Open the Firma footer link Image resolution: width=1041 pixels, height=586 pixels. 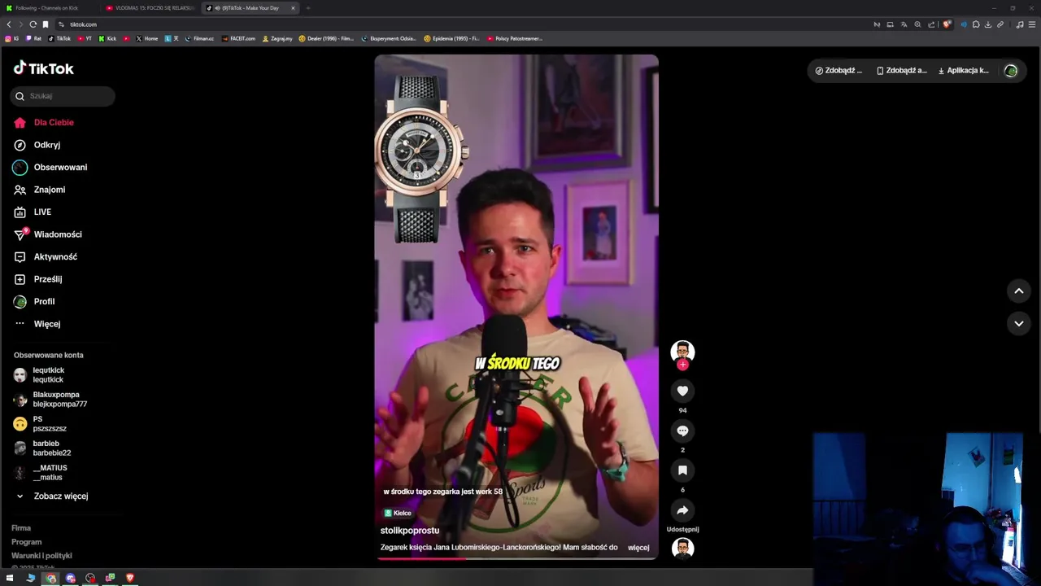tap(21, 528)
